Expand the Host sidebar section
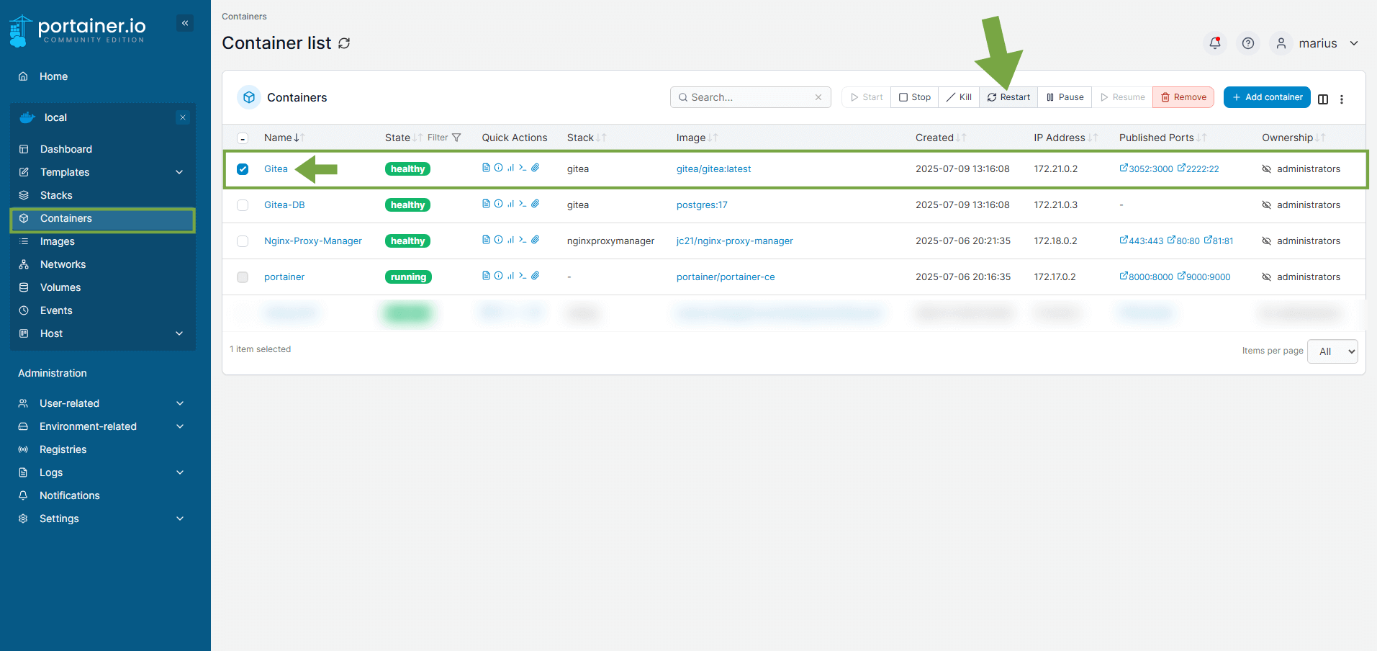 pyautogui.click(x=102, y=333)
